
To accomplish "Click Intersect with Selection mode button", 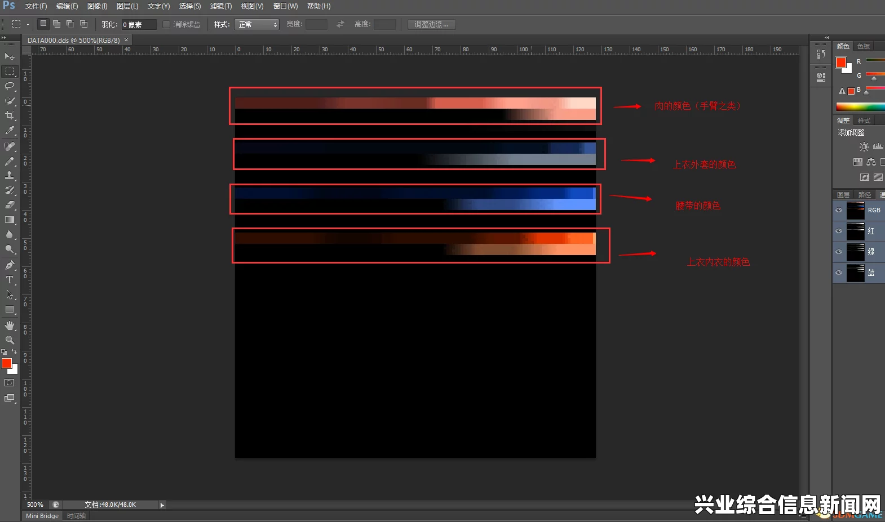I will click(x=83, y=24).
